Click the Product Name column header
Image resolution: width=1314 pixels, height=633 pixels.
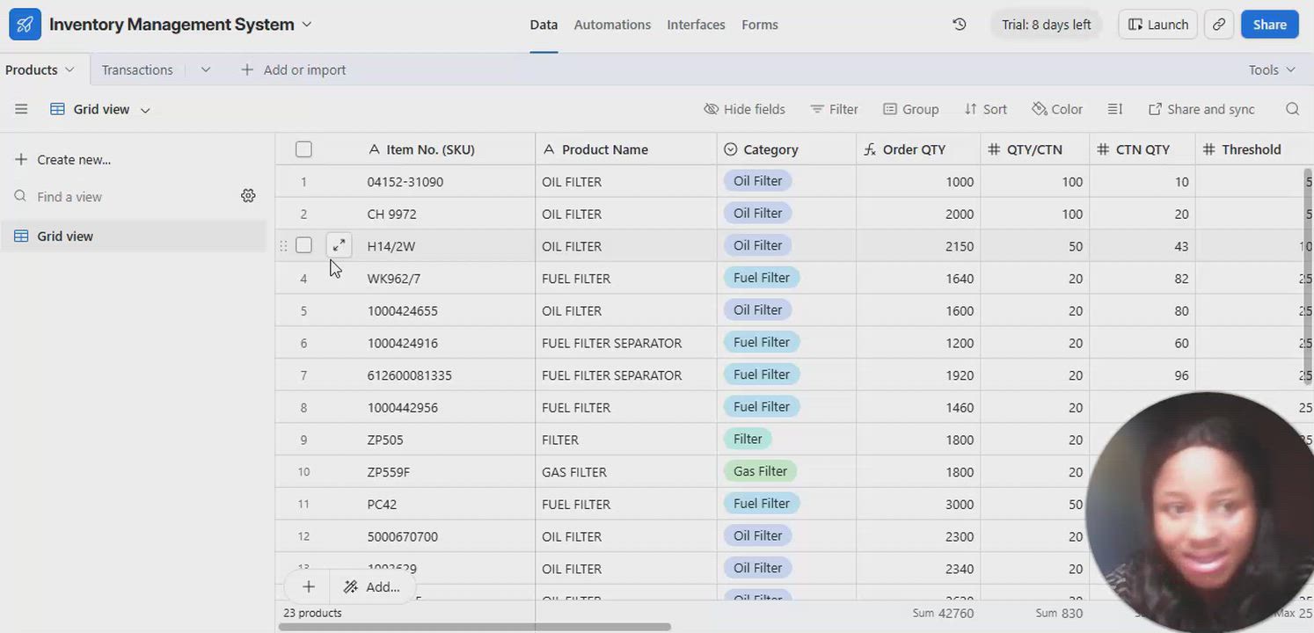tap(626, 149)
